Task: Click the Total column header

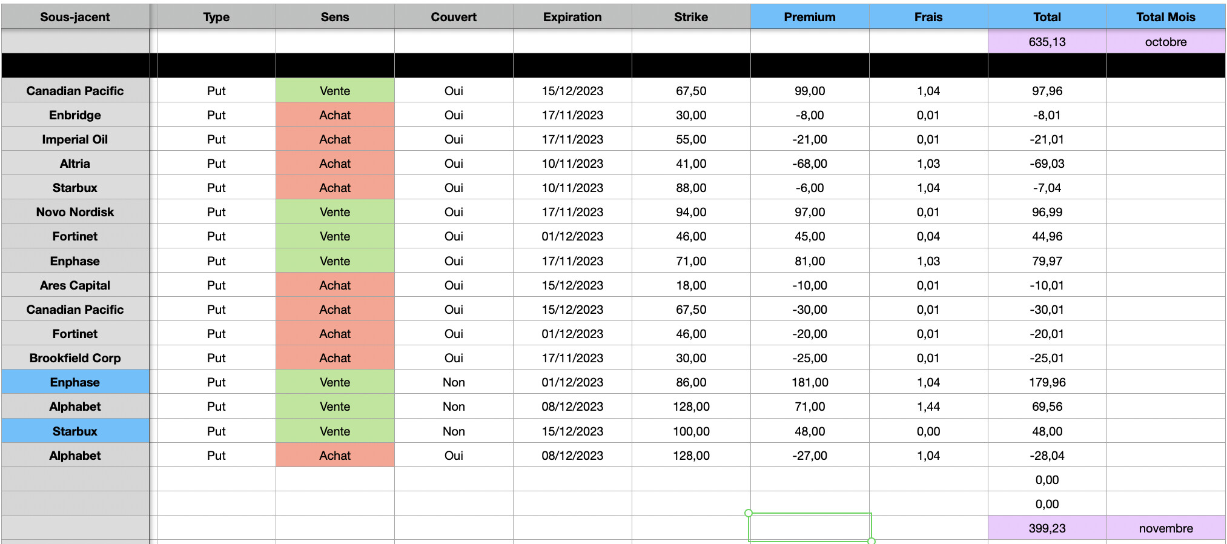Action: point(1047,17)
